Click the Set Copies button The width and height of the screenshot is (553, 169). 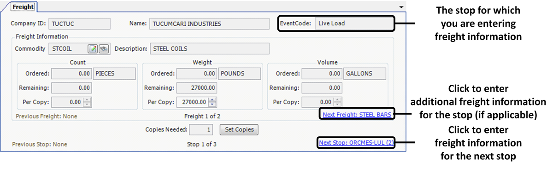239,129
